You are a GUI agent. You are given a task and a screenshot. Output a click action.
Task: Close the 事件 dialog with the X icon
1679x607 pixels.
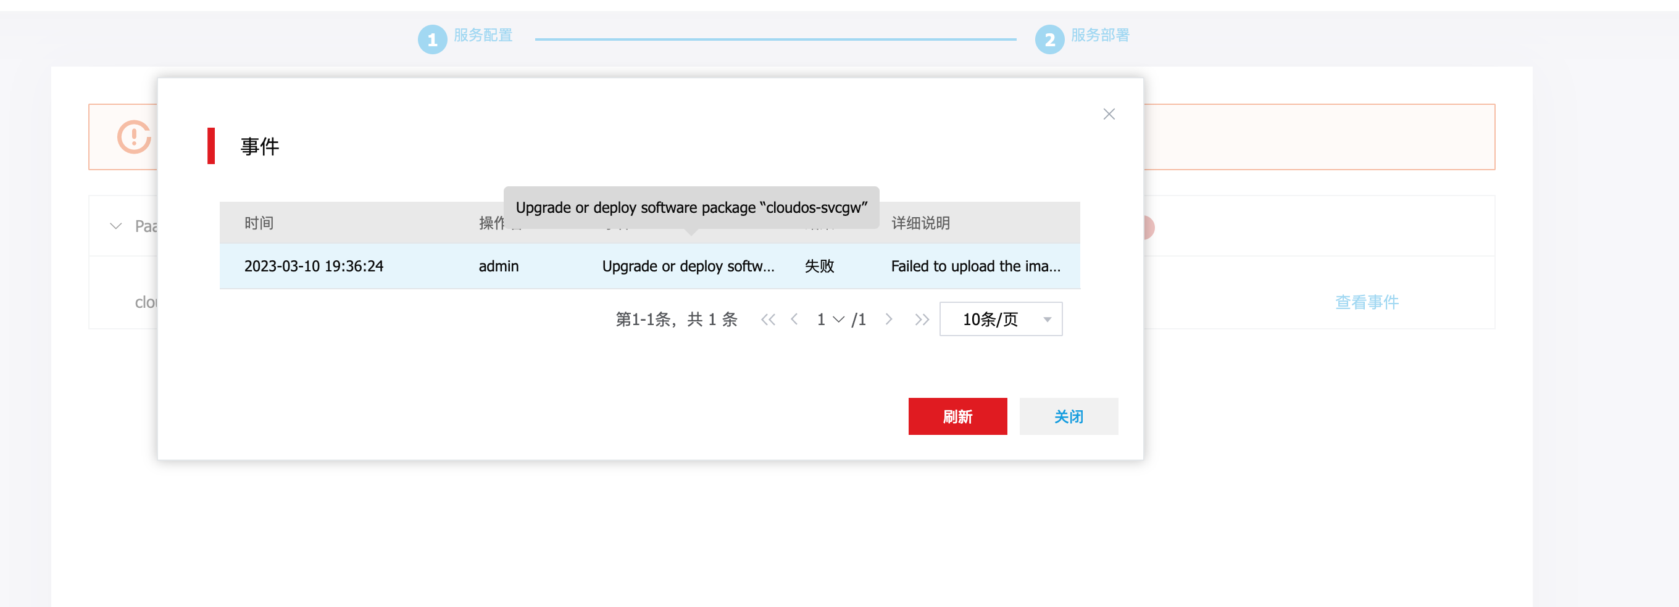click(x=1109, y=115)
